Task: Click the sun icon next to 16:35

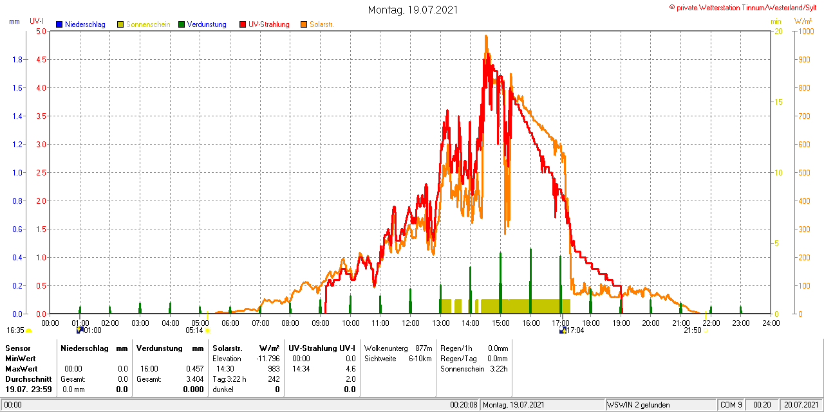Action: click(28, 330)
